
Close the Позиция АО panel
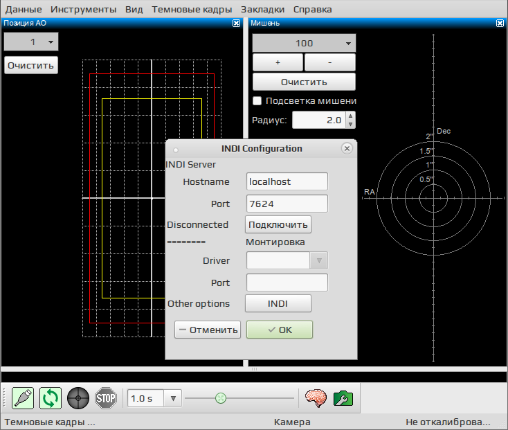click(x=236, y=23)
